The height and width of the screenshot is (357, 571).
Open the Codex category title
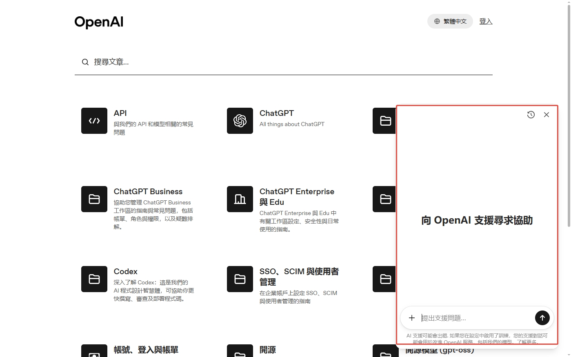(125, 271)
